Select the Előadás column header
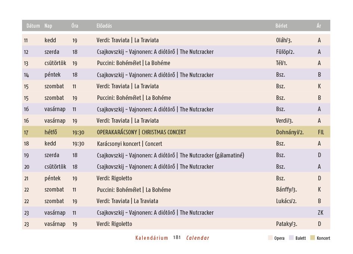 pos(104,26)
